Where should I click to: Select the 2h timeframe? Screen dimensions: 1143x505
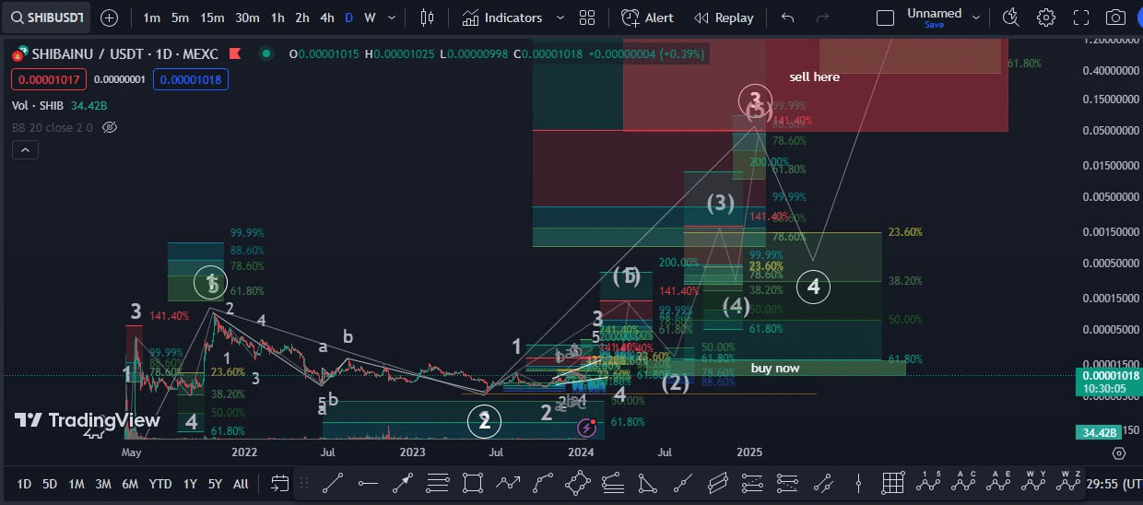point(302,18)
